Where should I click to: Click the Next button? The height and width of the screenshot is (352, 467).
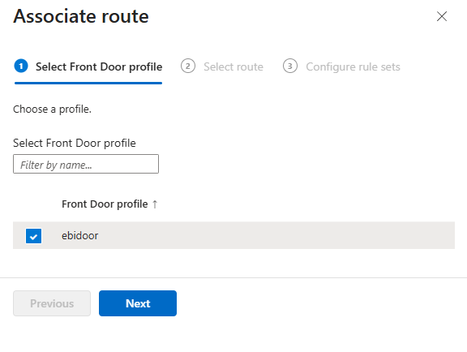tap(138, 303)
